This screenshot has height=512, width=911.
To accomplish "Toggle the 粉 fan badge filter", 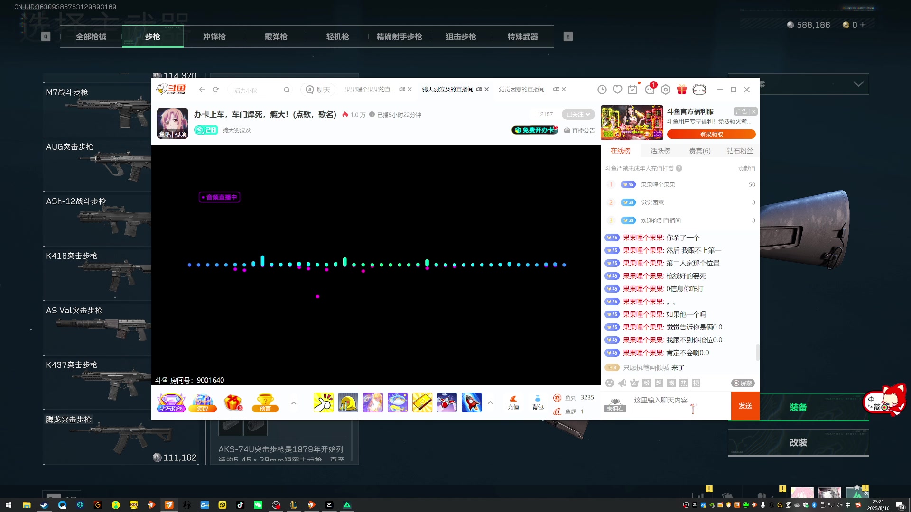I will [647, 383].
